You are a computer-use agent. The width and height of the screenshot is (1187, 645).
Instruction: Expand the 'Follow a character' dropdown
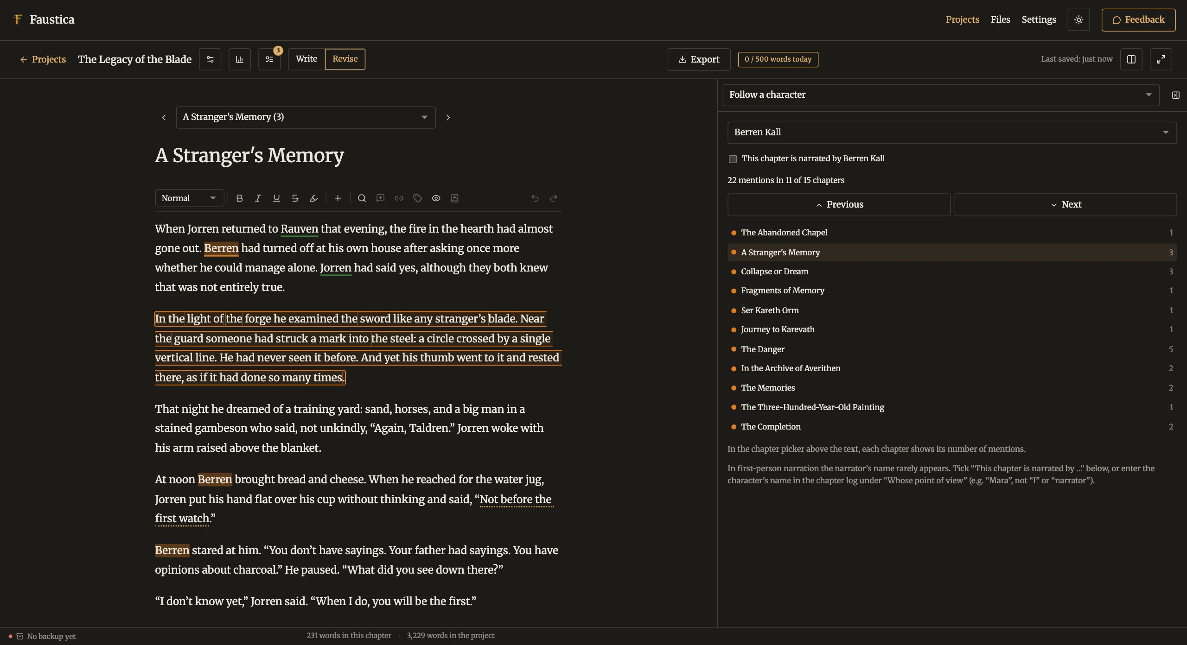(941, 95)
